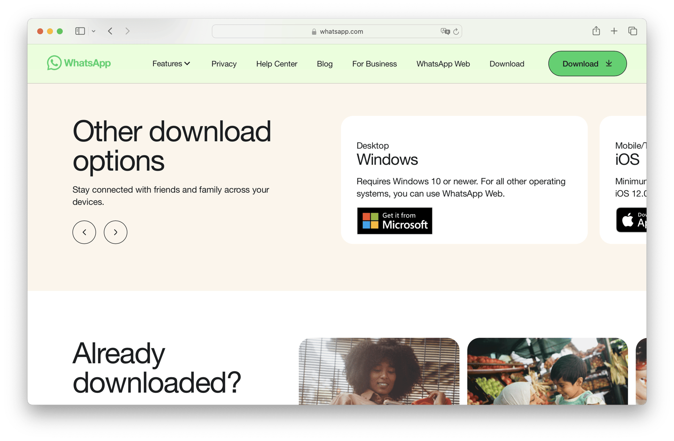This screenshot has height=441, width=674.
Task: Go back using the previous carousel arrow
Action: click(x=84, y=232)
